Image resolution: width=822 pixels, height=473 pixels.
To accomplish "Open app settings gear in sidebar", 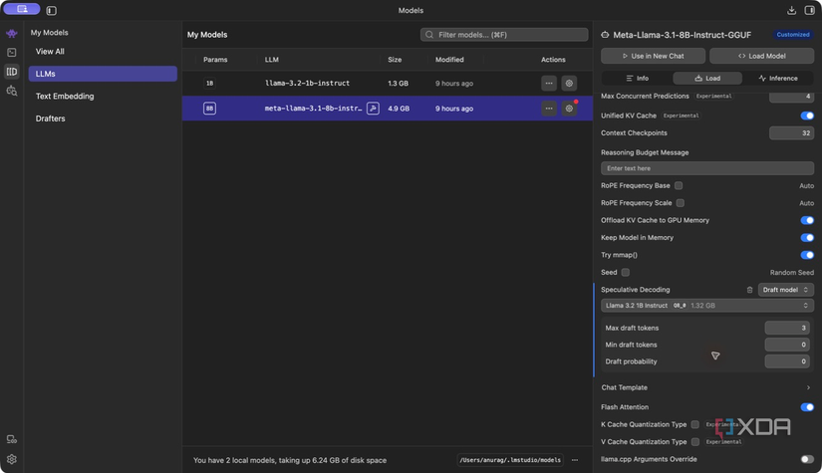I will click(x=12, y=459).
